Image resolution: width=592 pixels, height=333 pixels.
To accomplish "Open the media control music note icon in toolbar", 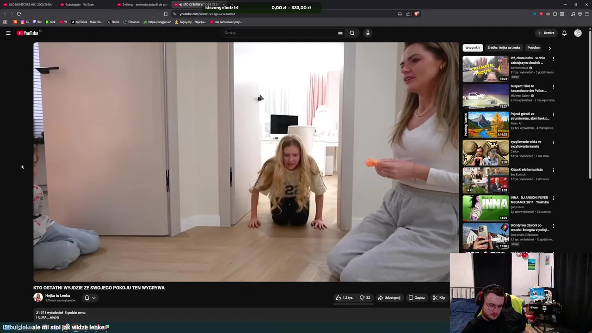I will click(573, 14).
